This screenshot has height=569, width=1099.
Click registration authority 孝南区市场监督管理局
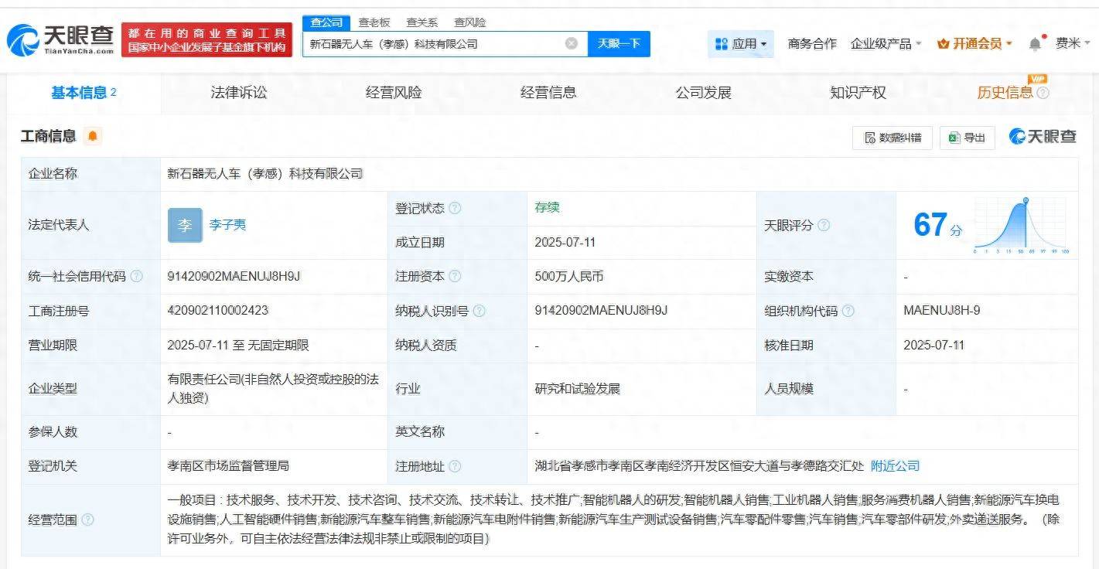(x=228, y=466)
